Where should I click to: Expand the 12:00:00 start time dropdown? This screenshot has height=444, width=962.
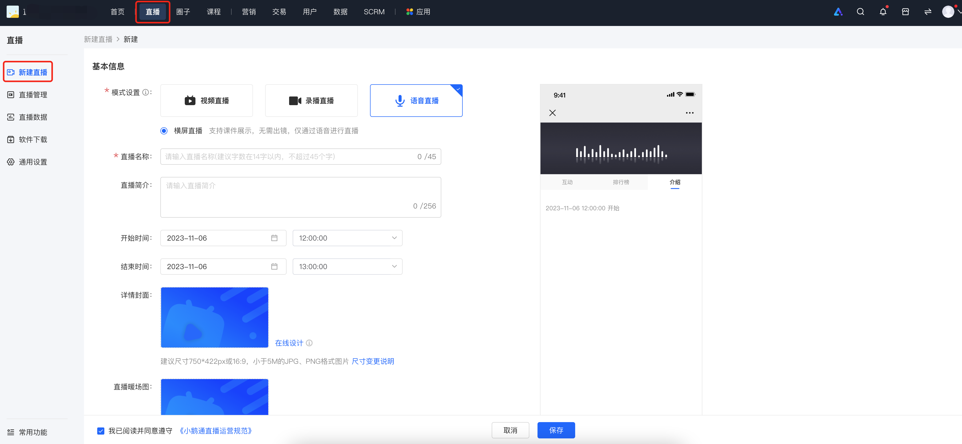[x=347, y=238]
